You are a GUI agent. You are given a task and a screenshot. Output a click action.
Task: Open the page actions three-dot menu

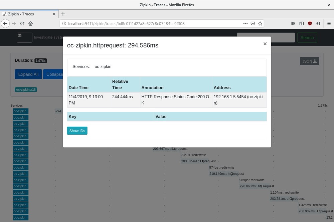245,24
